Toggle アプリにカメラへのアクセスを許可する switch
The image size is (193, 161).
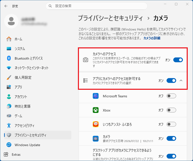click(x=171, y=81)
